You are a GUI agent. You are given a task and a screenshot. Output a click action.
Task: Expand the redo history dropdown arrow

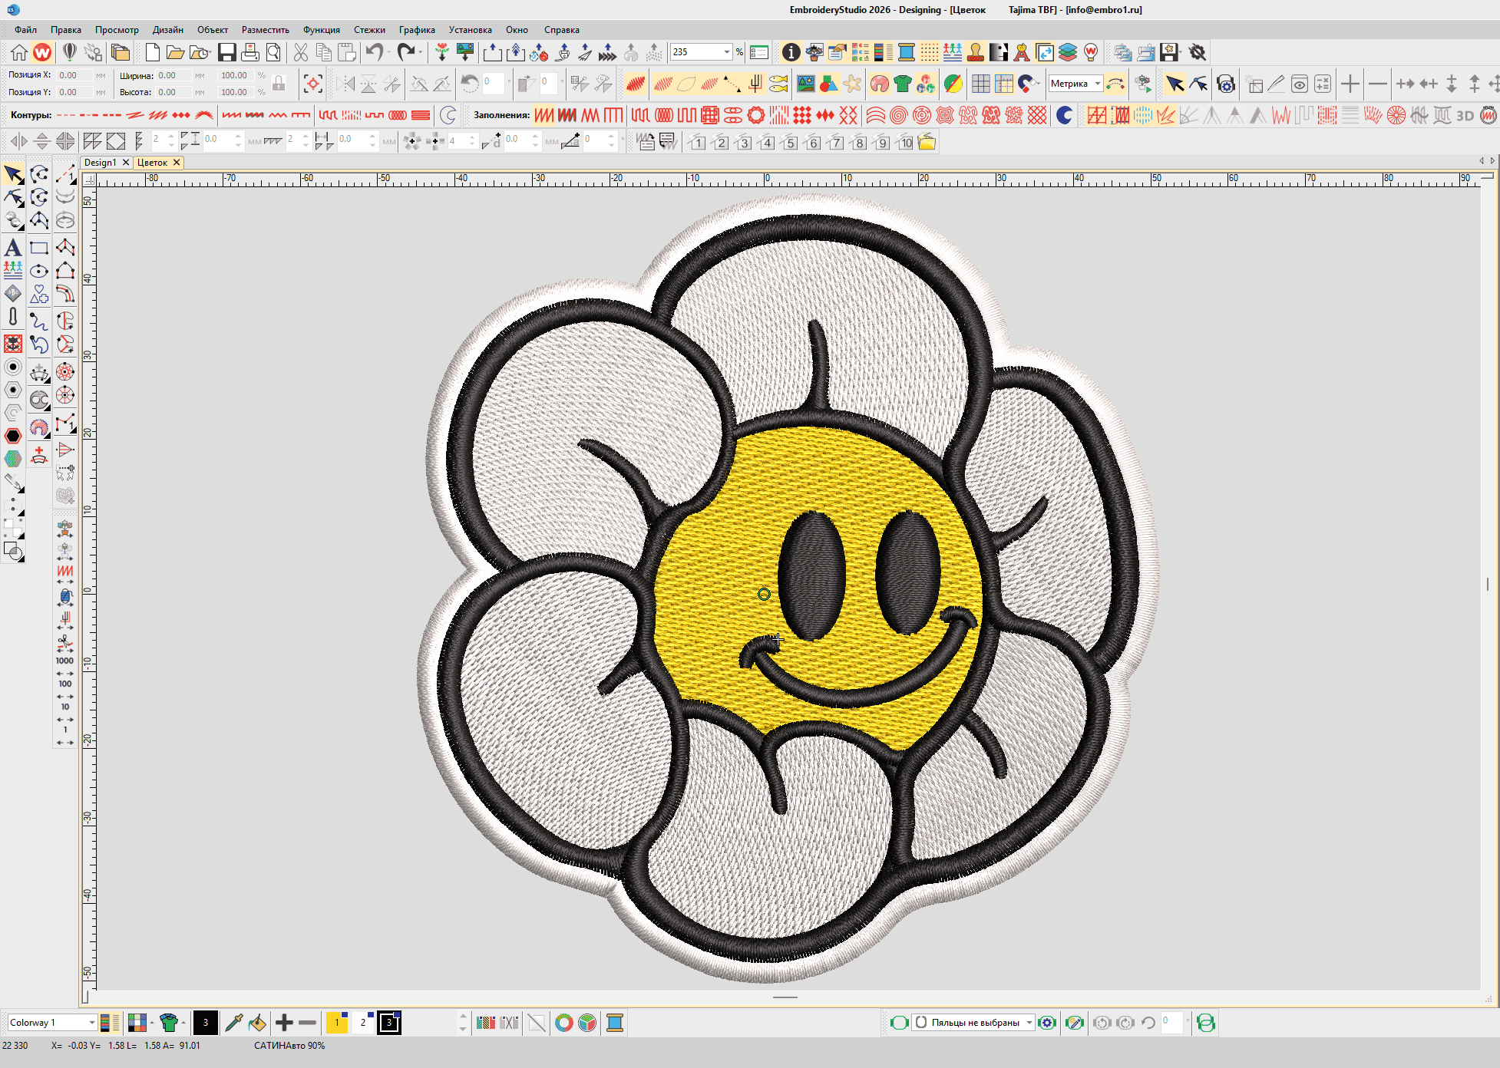[421, 52]
